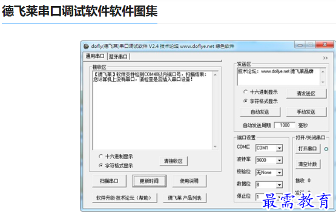The width and height of the screenshot is (336, 220).
Task: Click the receive area scrollbar down arrow
Action: 215,147
